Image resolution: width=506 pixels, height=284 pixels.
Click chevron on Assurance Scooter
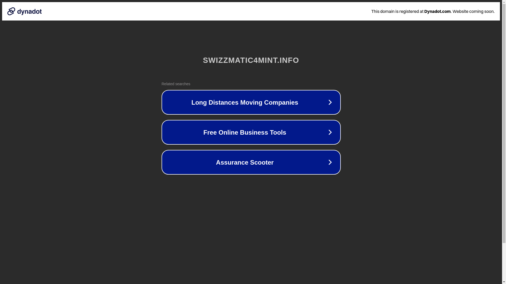(330, 162)
